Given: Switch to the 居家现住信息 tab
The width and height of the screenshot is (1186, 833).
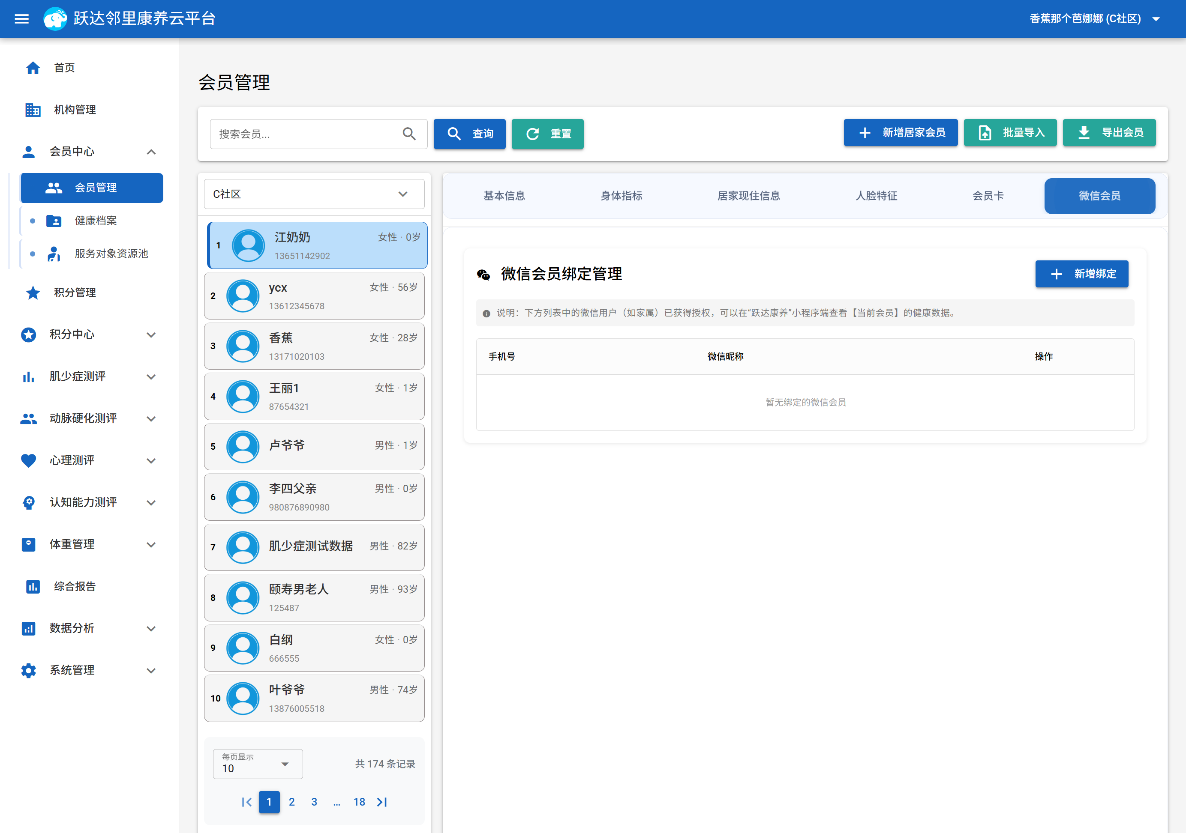Looking at the screenshot, I should coord(748,196).
